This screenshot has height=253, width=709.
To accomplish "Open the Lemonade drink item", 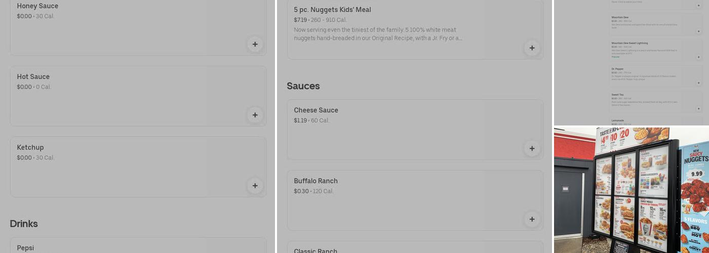I will [x=618, y=120].
